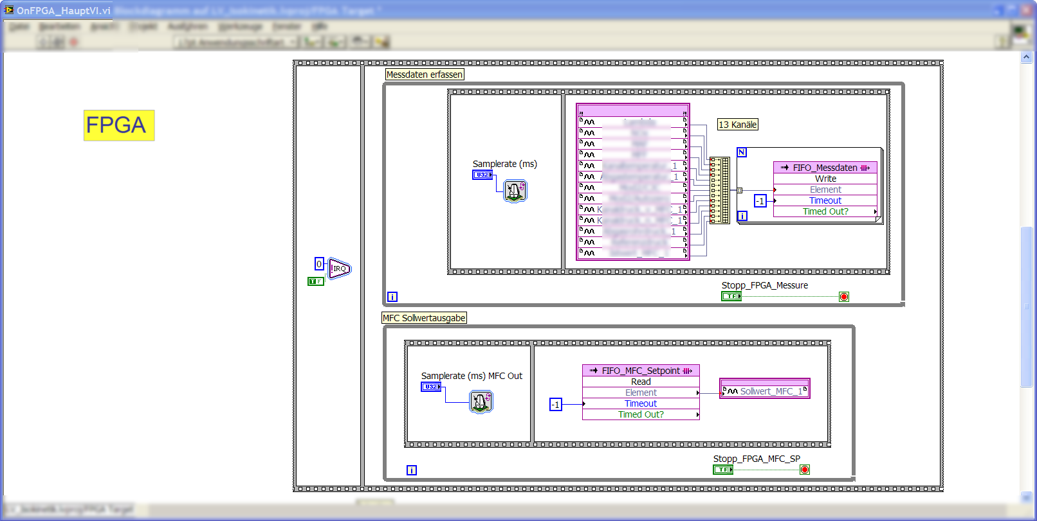Click Timed Out? output of FIFO_MFC_Setpoint
Viewport: 1037px width, 521px height.
(641, 414)
